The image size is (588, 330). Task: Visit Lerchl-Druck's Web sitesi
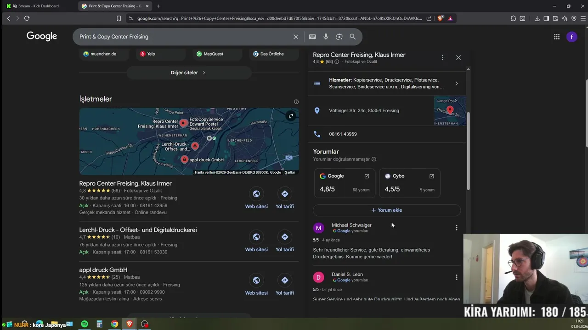(256, 242)
